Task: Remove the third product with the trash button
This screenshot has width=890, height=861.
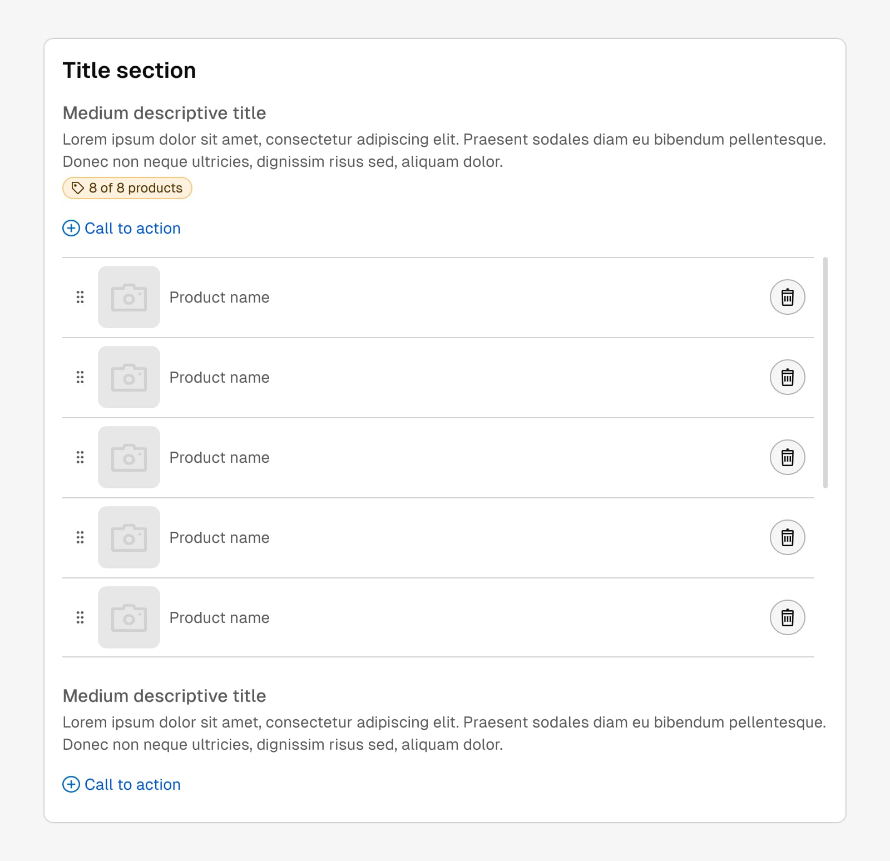Action: point(787,457)
